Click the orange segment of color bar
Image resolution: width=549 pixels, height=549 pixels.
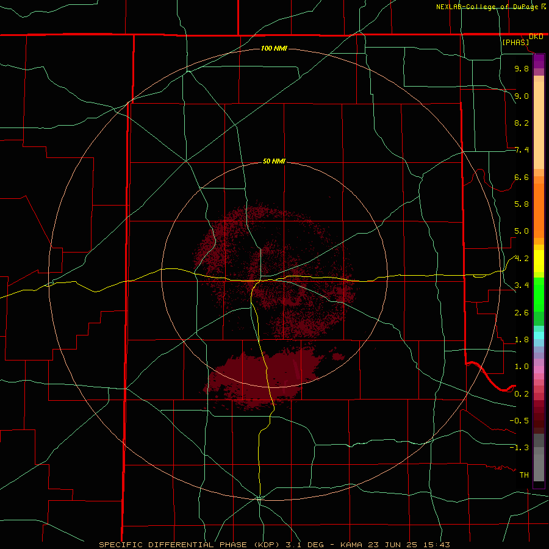539,210
